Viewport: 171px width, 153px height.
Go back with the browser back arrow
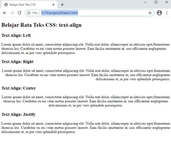point(5,13)
